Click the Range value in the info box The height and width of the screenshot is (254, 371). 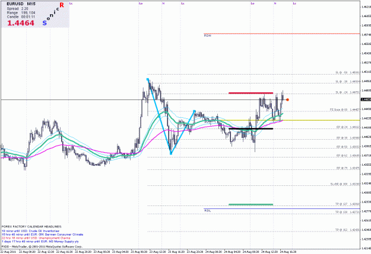click(28, 13)
